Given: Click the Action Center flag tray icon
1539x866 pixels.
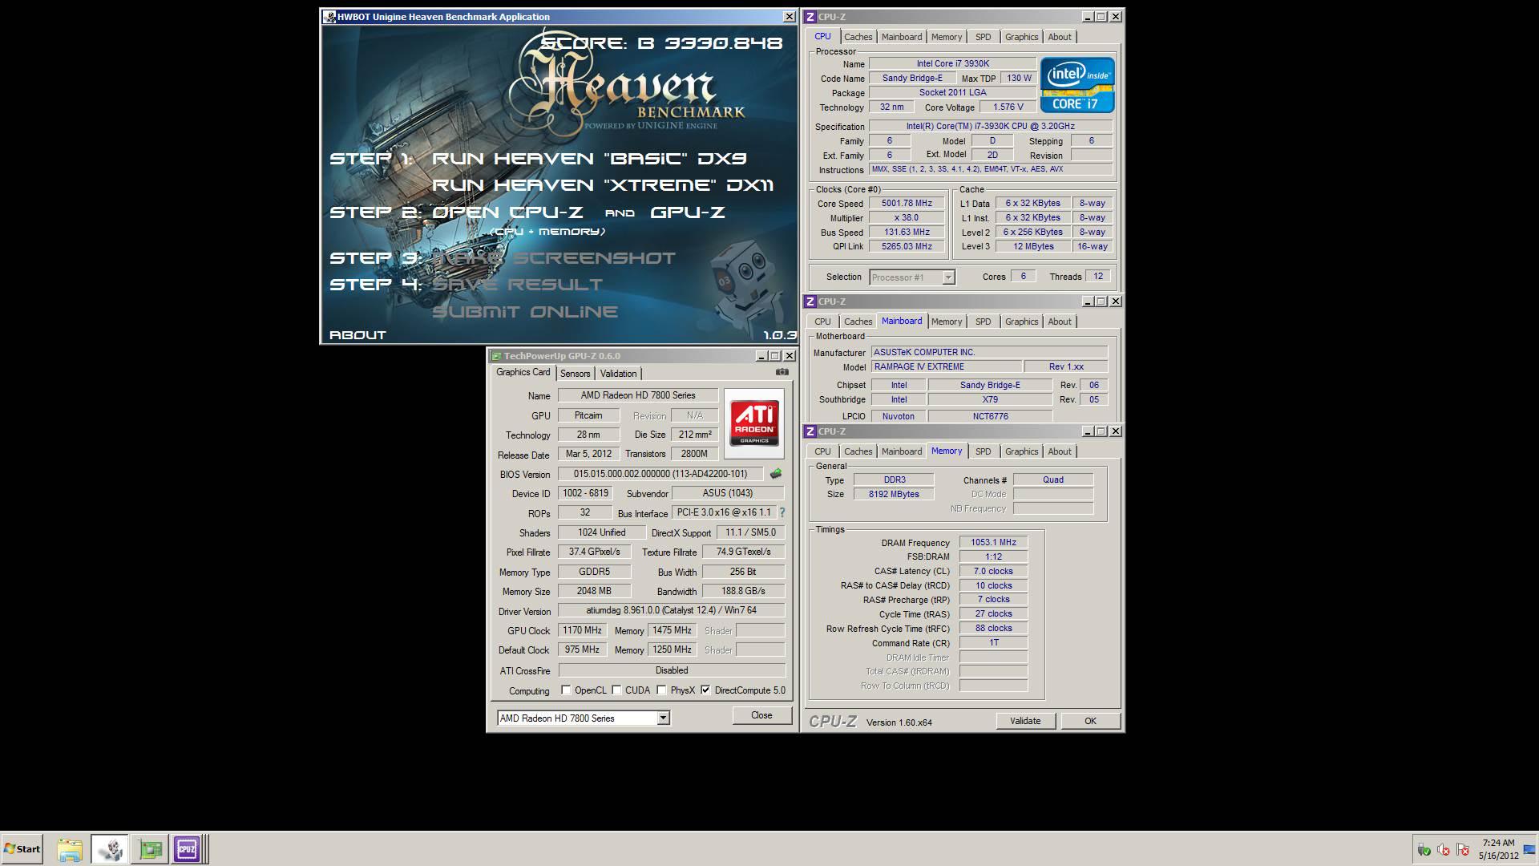Looking at the screenshot, I should (1463, 850).
